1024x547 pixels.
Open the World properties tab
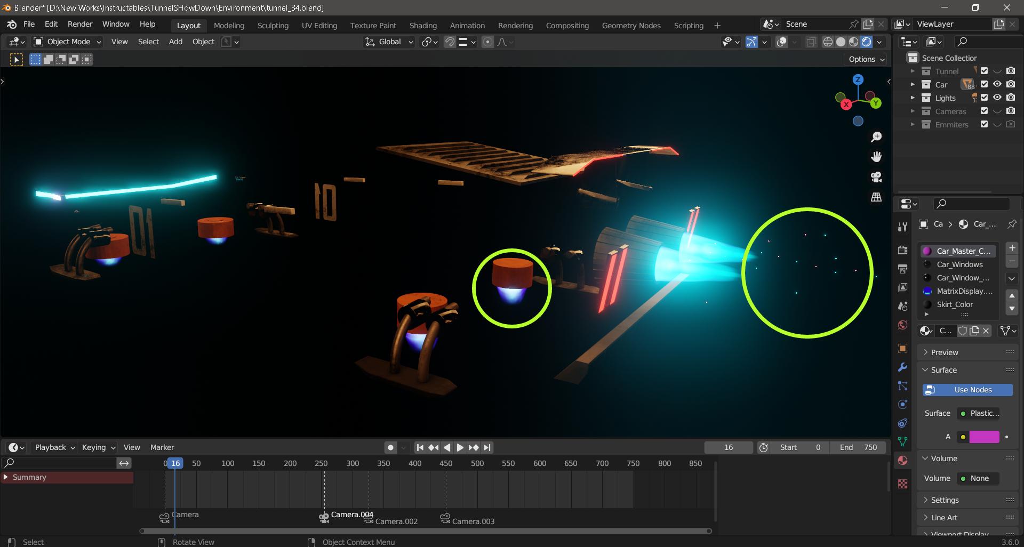(902, 325)
